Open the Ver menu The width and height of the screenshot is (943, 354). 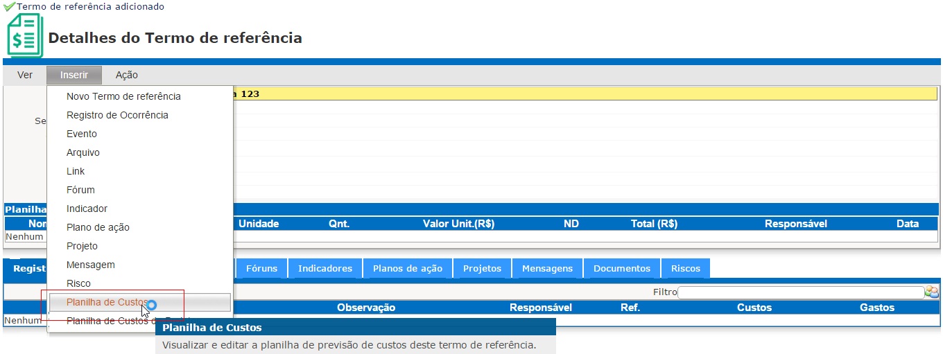pyautogui.click(x=25, y=75)
